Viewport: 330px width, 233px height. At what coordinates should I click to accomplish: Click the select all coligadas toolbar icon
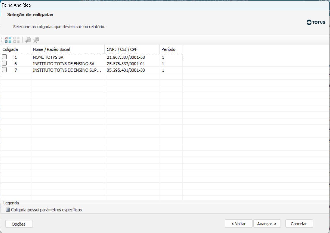[x=8, y=40]
